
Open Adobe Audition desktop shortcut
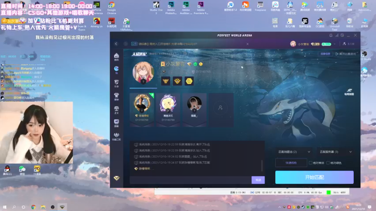[186, 8]
